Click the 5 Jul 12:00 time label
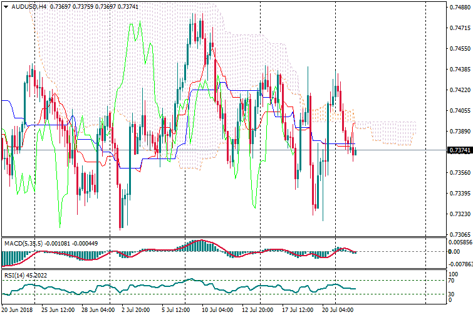The width and height of the screenshot is (473, 317). [x=177, y=309]
